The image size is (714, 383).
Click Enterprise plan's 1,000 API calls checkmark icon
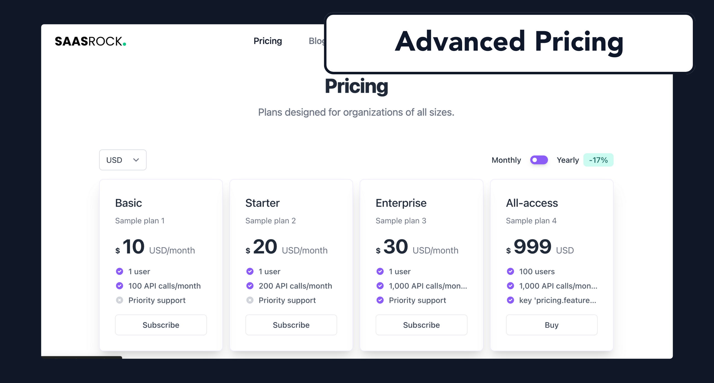[380, 286]
